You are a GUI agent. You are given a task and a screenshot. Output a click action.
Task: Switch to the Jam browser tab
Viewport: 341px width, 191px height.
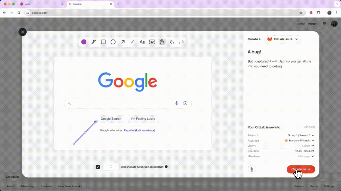coord(42,4)
